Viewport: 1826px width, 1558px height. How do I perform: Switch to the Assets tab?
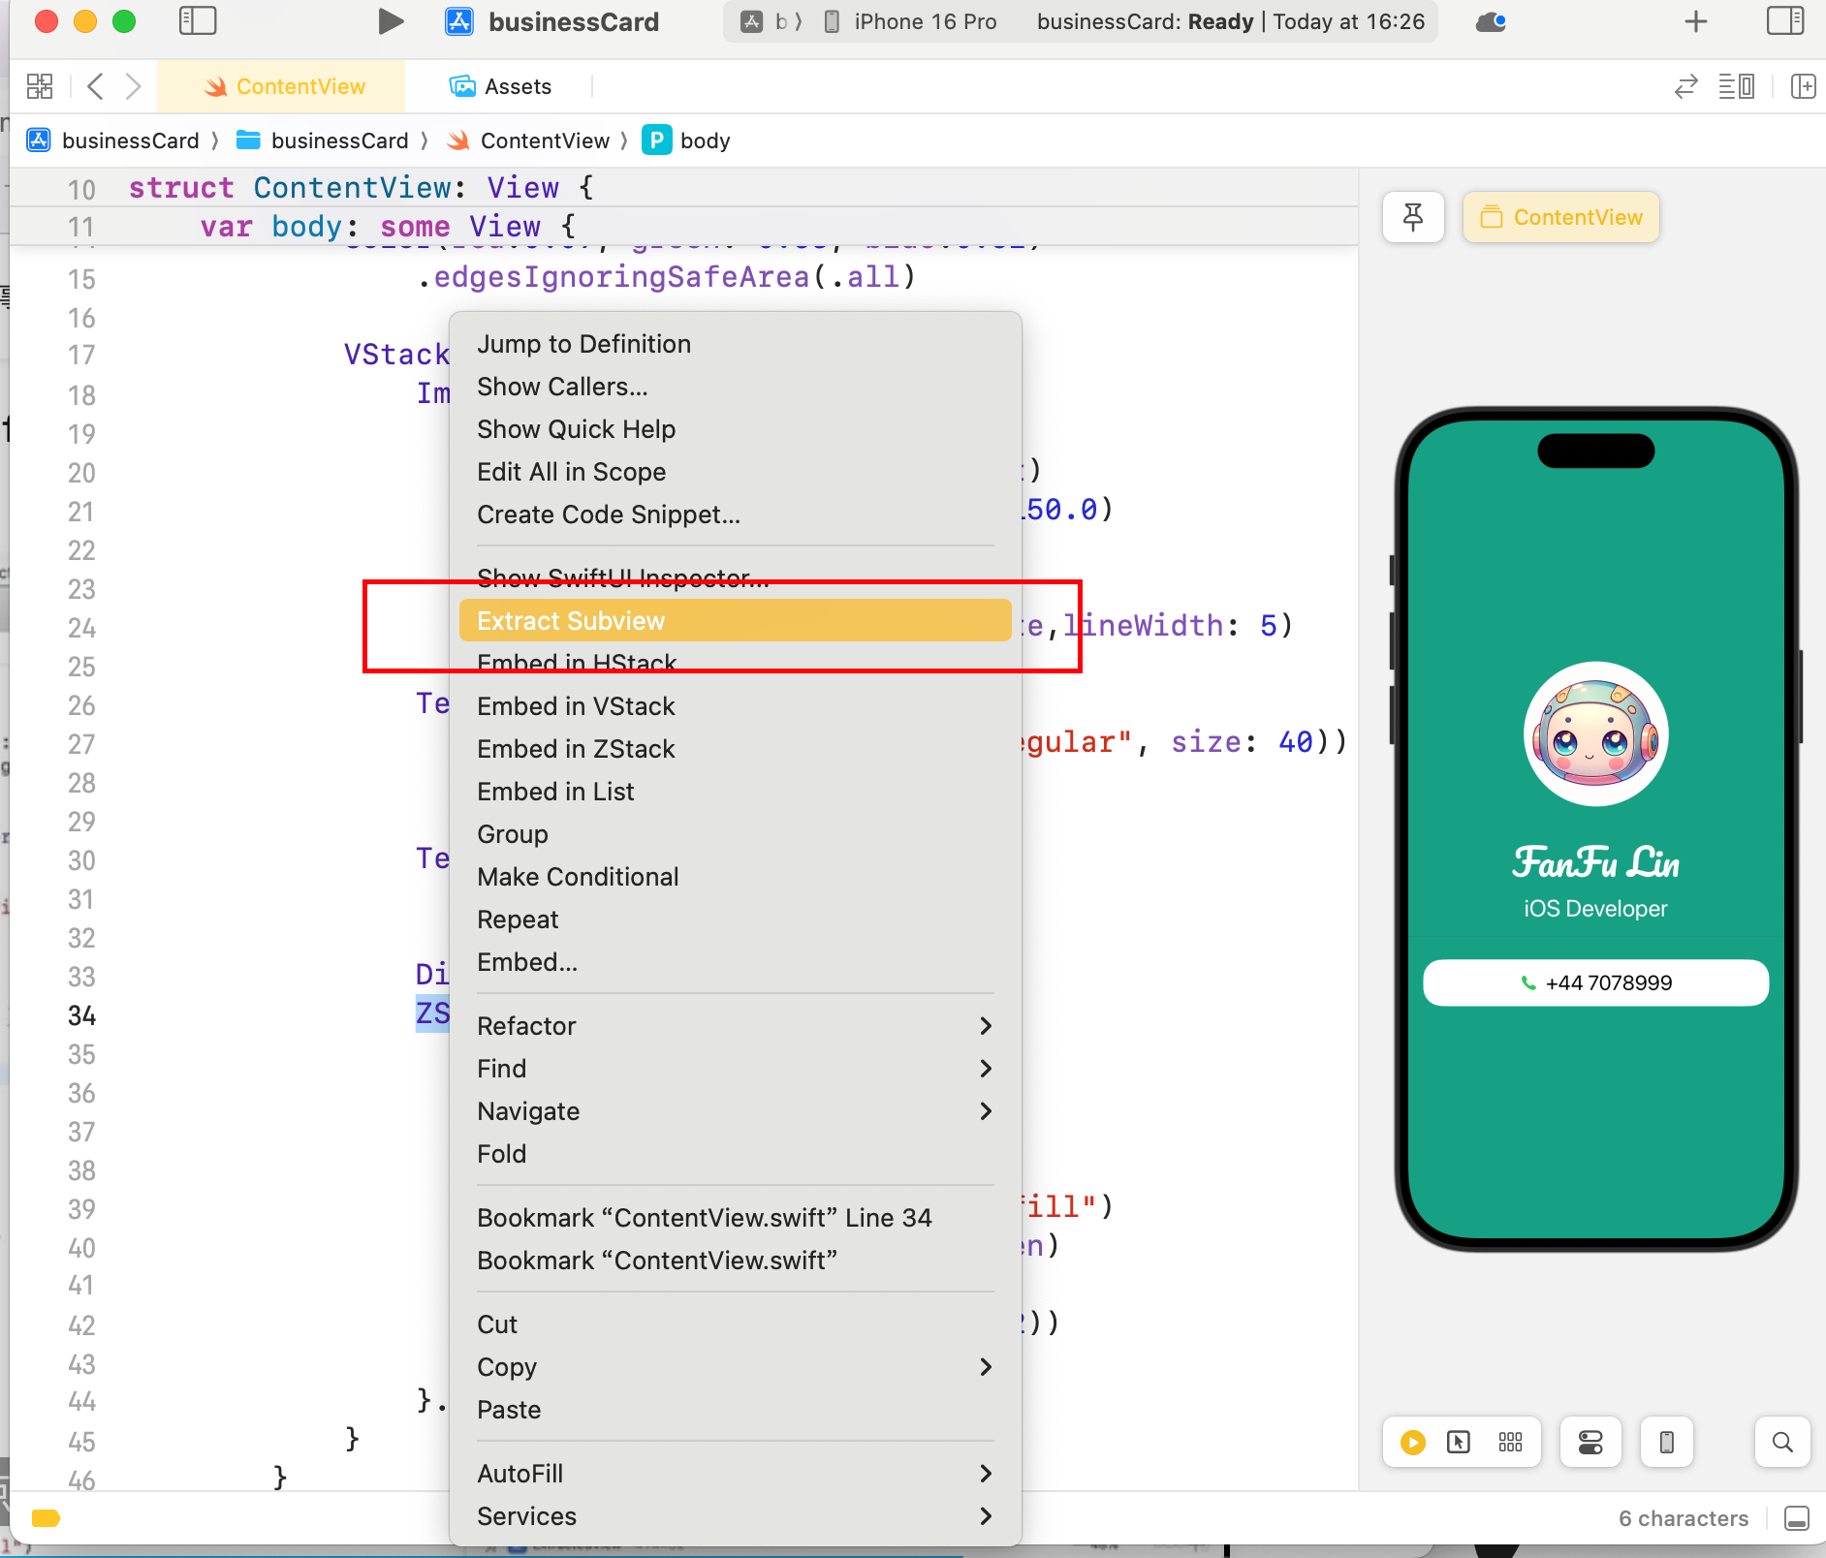point(500,86)
